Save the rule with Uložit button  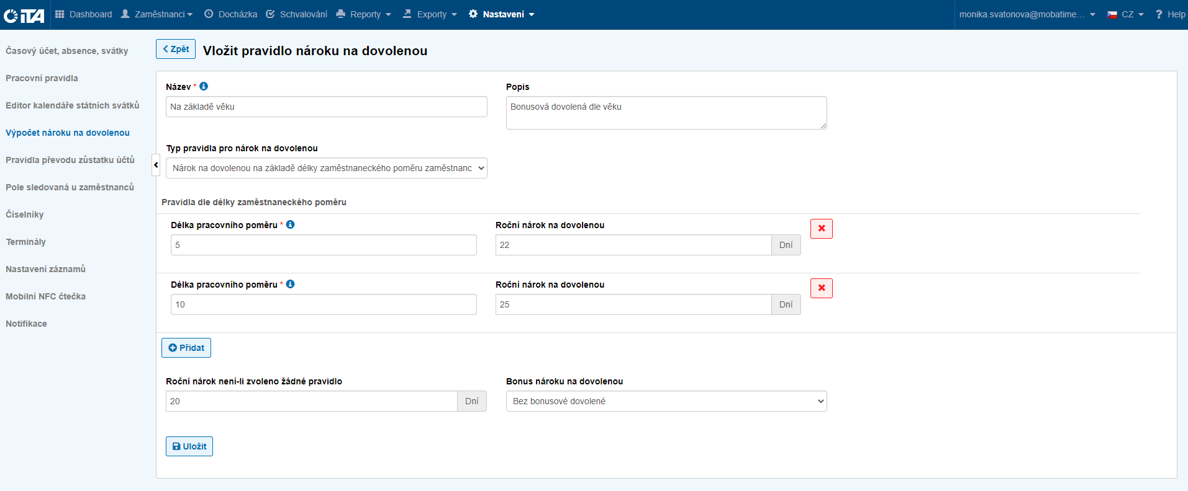(x=189, y=446)
